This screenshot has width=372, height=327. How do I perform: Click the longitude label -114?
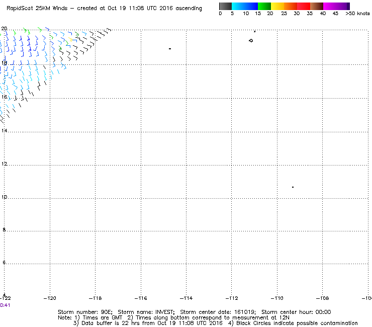(186, 298)
